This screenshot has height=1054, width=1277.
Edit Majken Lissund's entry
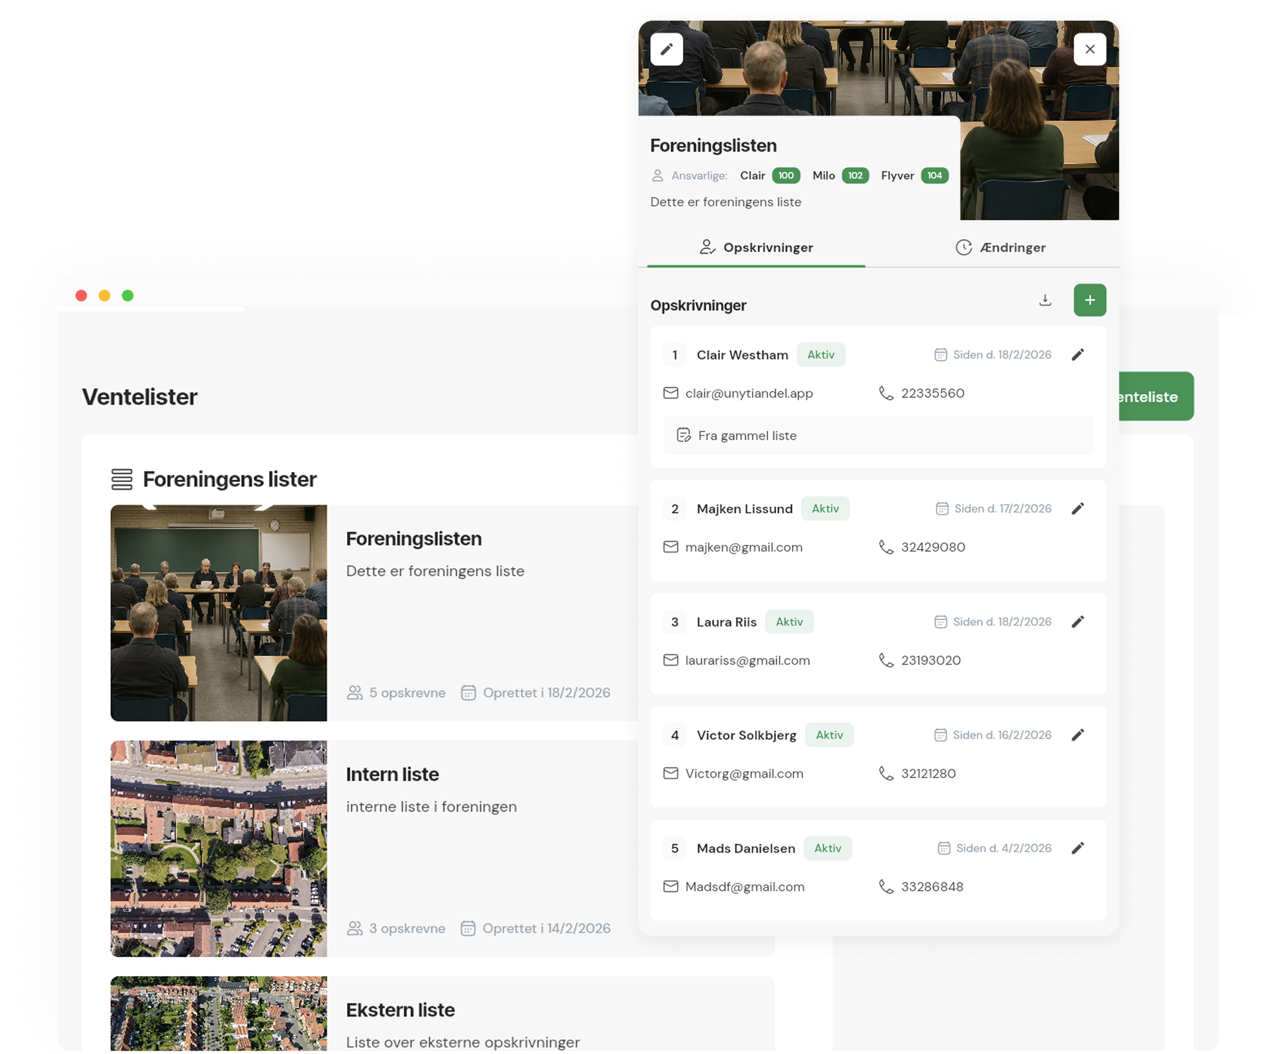pyautogui.click(x=1077, y=509)
